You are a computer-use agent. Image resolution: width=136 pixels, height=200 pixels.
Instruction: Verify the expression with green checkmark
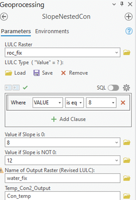click(25, 88)
